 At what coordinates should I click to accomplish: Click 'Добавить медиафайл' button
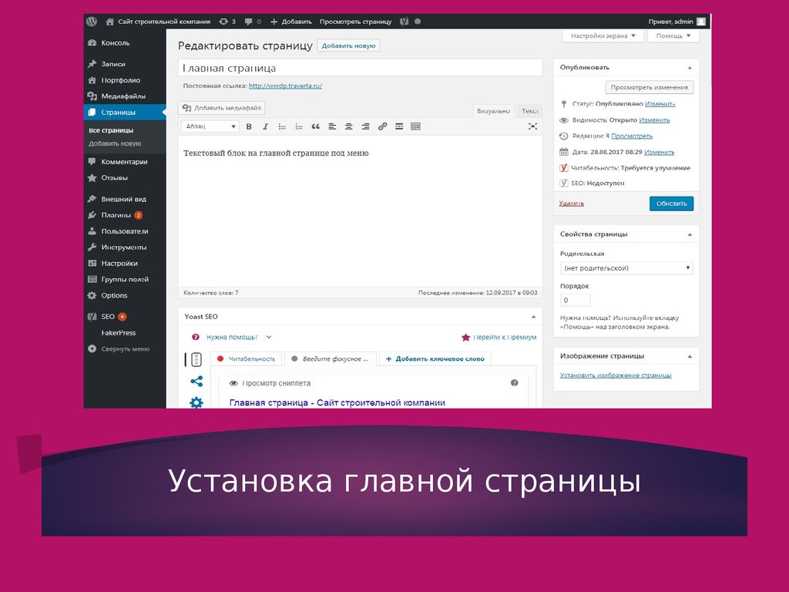(221, 108)
